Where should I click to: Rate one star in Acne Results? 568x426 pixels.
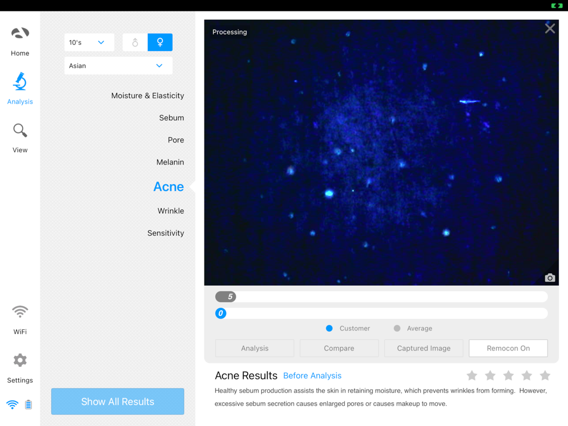pos(471,375)
